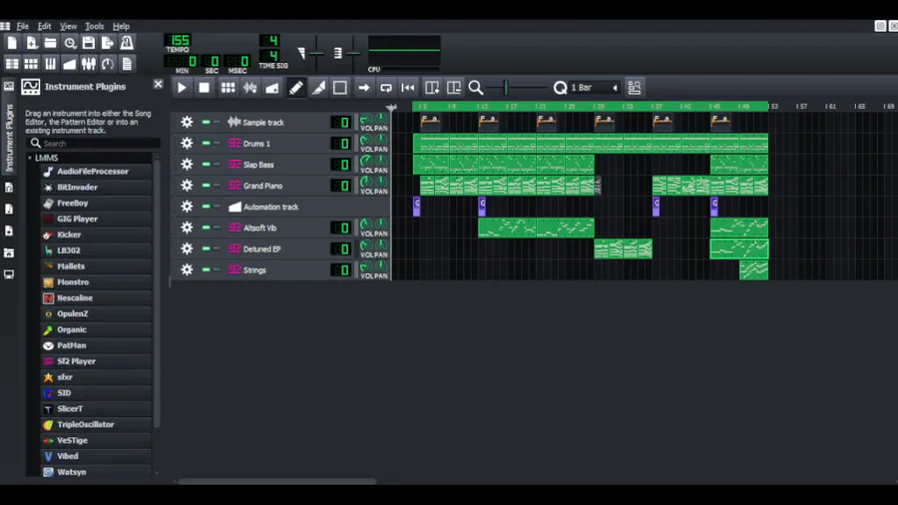
Task: Click the Automation track name
Action: (270, 207)
